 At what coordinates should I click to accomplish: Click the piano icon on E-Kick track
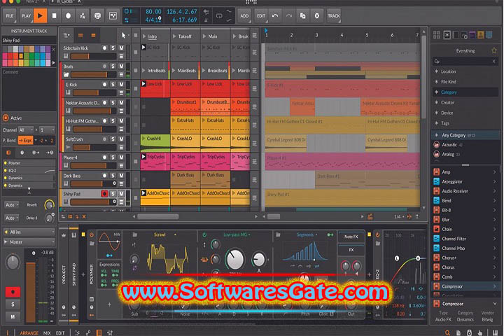[68, 92]
